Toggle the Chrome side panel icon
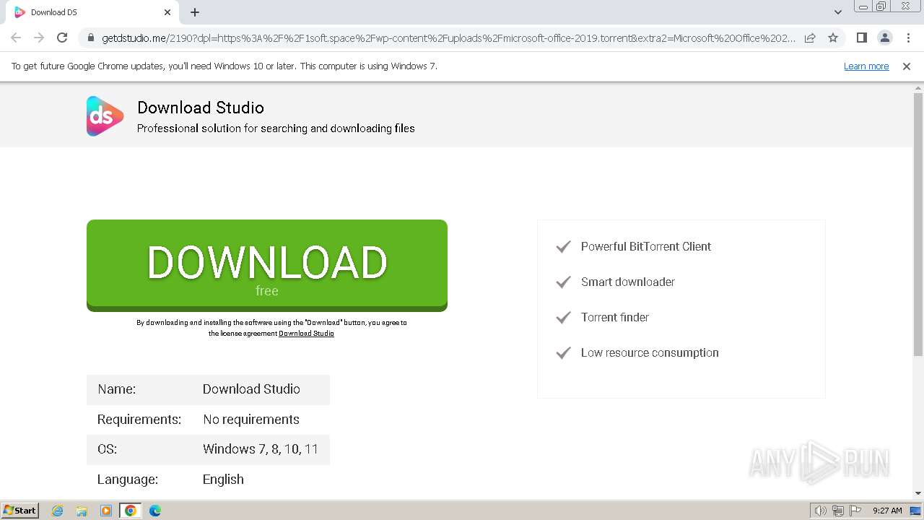Image resolution: width=924 pixels, height=520 pixels. coord(861,38)
